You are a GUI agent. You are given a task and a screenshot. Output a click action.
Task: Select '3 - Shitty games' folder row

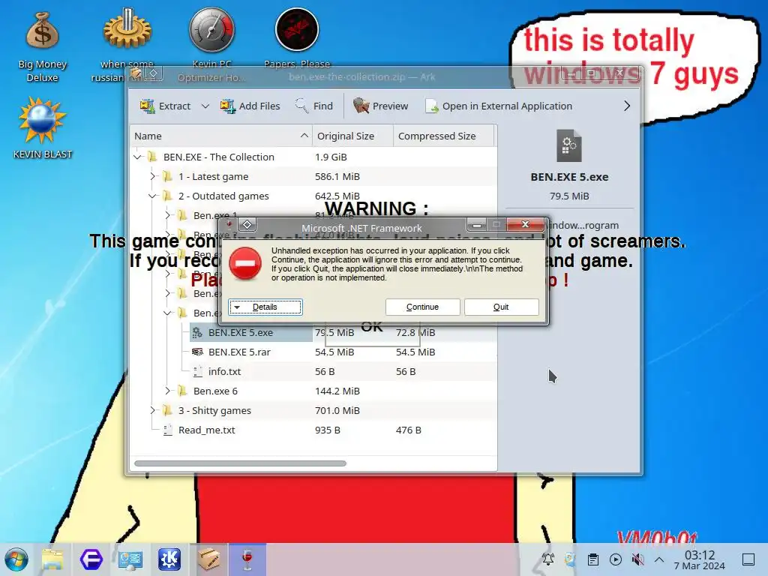coord(313,410)
